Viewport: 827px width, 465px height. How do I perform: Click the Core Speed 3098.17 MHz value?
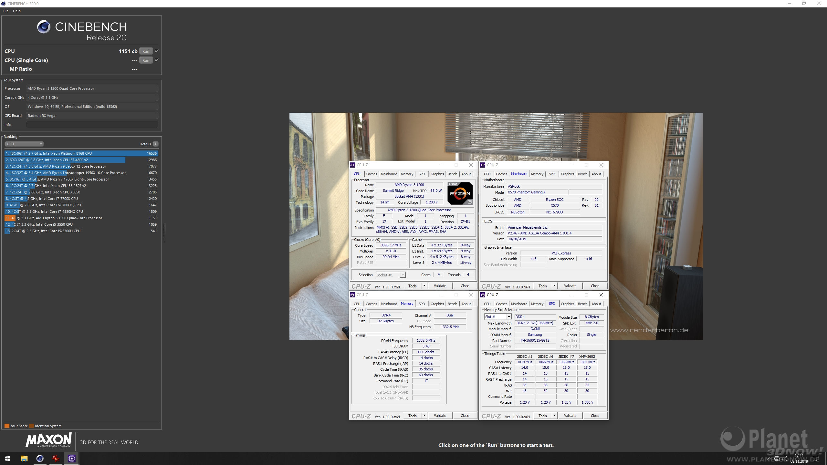click(391, 245)
